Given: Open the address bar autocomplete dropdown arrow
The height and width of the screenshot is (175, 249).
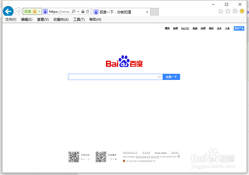Looking at the screenshot, I should pyautogui.click(x=78, y=12).
